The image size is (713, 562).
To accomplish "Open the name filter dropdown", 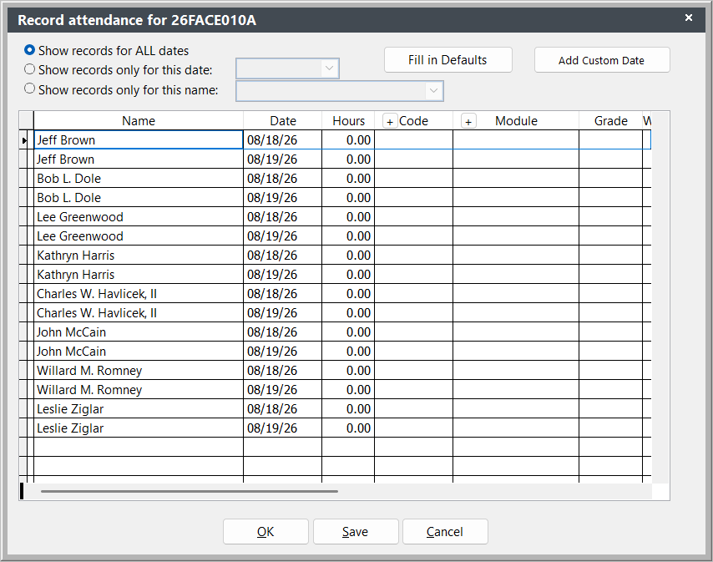I will 434,91.
